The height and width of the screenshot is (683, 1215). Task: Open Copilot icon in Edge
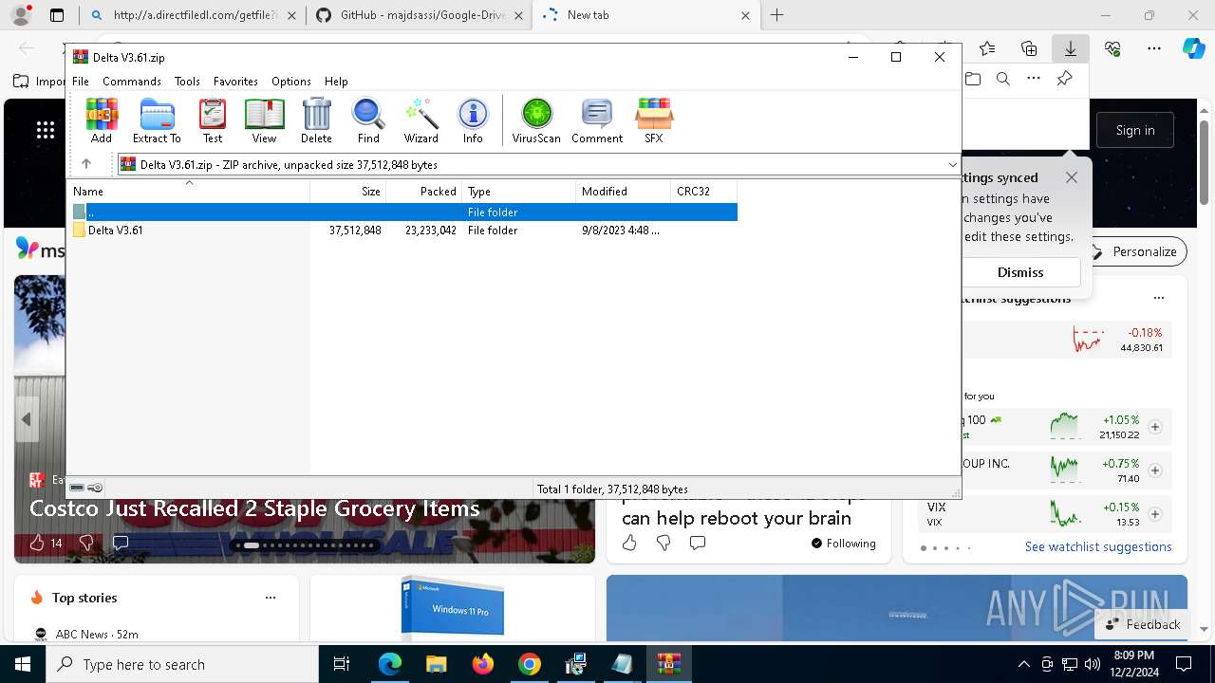point(1193,48)
